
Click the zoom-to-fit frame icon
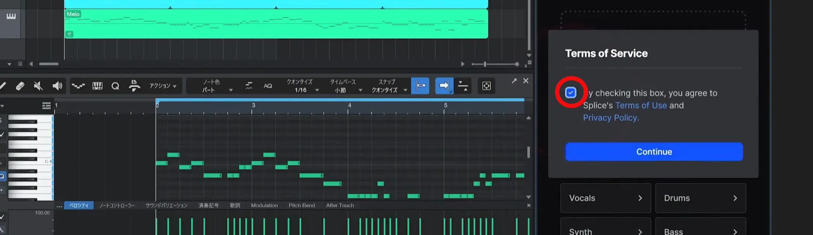pyautogui.click(x=486, y=86)
